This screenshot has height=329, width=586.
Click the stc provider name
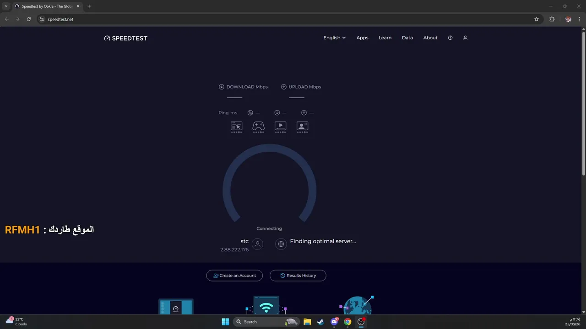coord(244,241)
